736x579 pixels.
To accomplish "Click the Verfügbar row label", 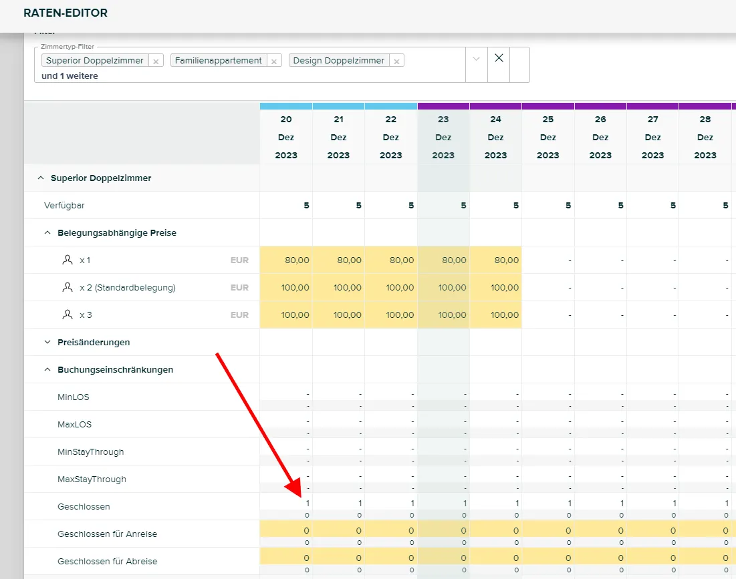I will click(x=64, y=205).
